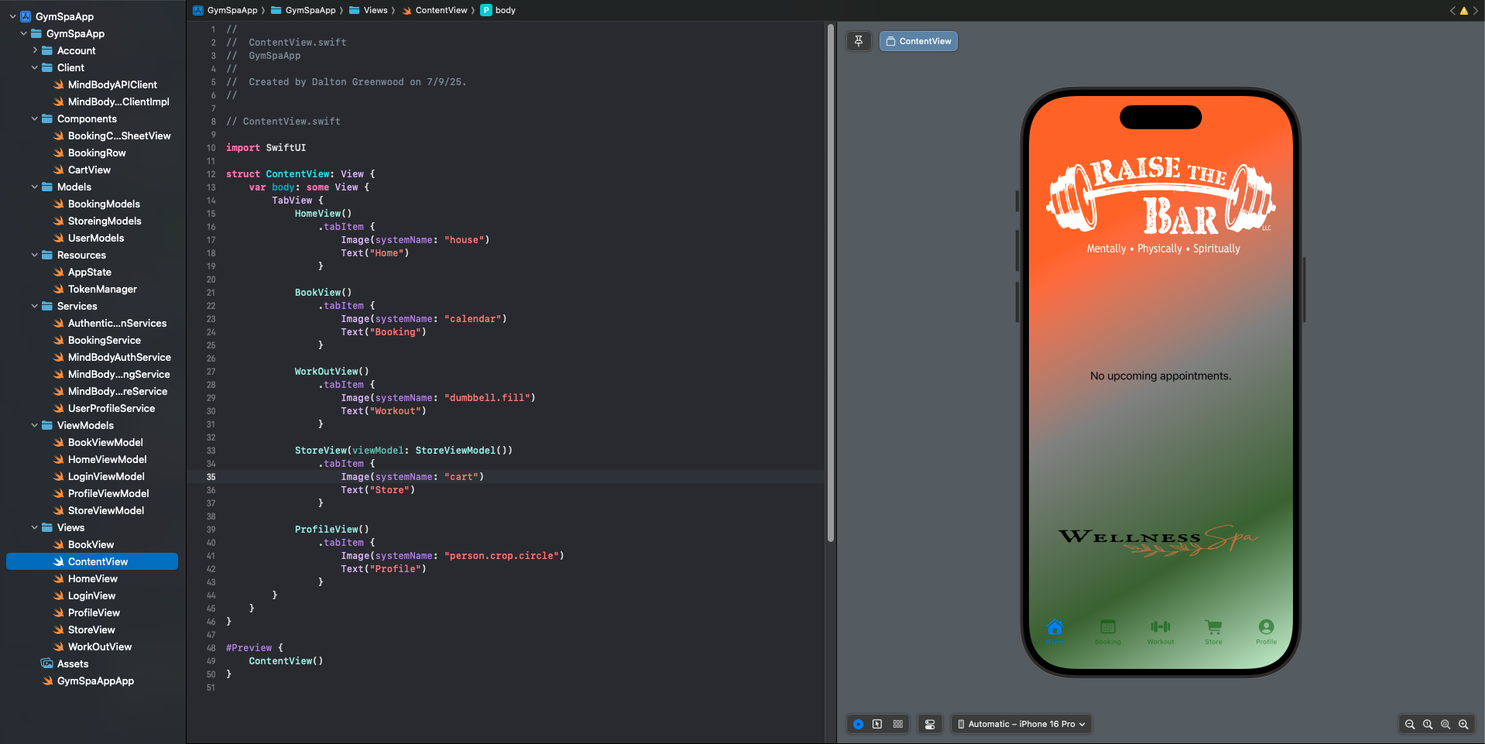Show the yellow warning issue indicator
This screenshot has width=1485, height=744.
coord(1464,11)
